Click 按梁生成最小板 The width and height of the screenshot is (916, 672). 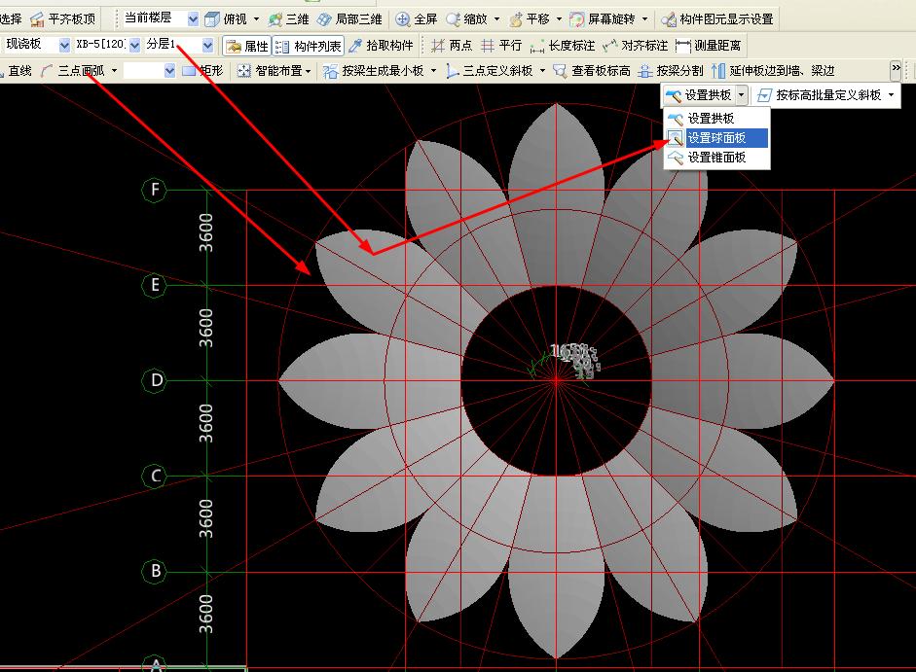coord(374,71)
